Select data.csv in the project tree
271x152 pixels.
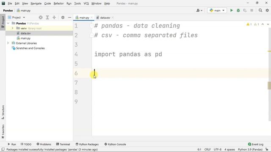pos(25,33)
